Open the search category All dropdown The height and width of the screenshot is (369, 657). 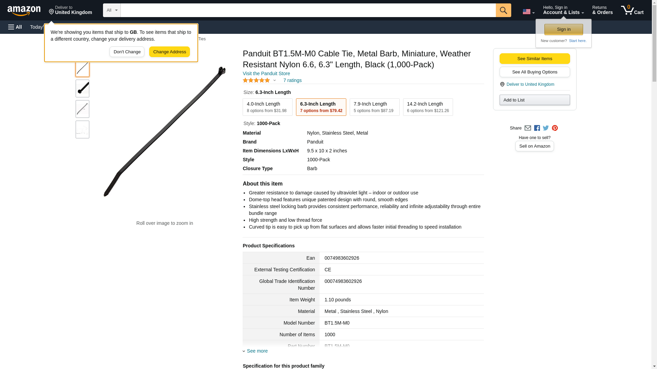[112, 10]
